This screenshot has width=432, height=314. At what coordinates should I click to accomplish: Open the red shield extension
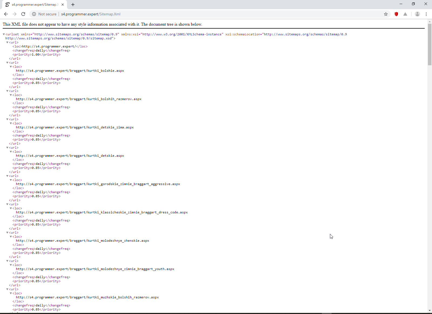pyautogui.click(x=396, y=14)
